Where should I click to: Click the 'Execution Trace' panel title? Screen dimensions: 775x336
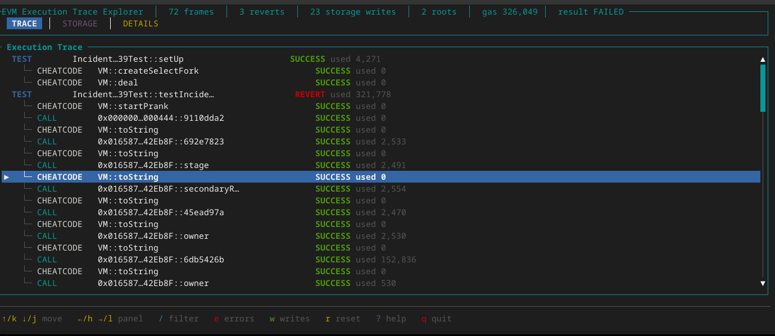pyautogui.click(x=44, y=47)
